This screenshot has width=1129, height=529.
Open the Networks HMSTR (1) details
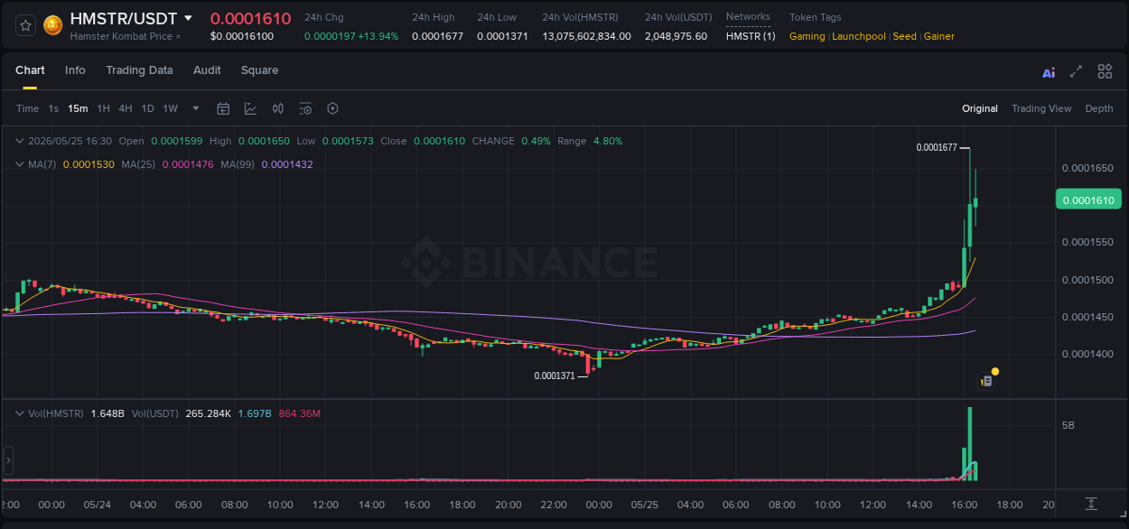[751, 36]
